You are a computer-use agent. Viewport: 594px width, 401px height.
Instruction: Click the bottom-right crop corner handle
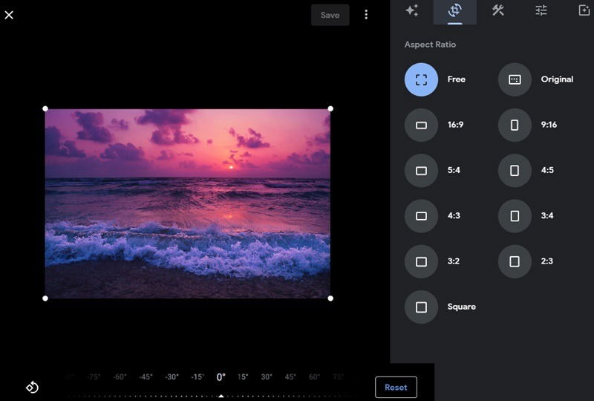(330, 299)
